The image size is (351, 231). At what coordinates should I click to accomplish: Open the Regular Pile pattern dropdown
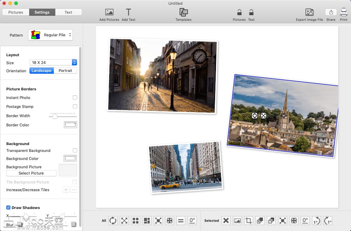click(50, 35)
